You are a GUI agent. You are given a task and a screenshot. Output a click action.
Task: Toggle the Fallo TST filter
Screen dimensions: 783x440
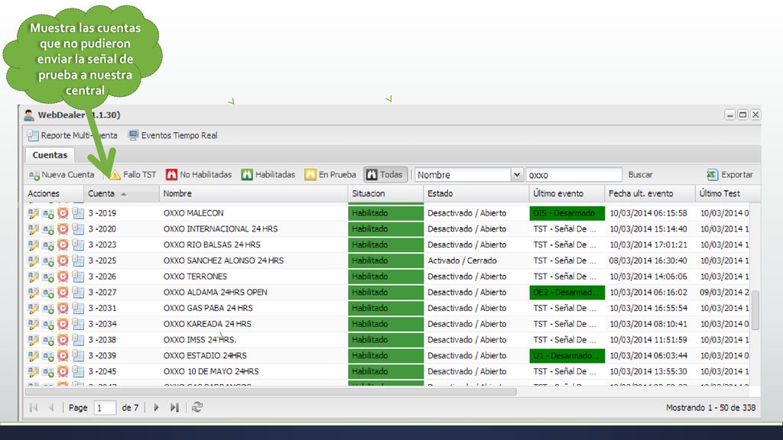(133, 175)
